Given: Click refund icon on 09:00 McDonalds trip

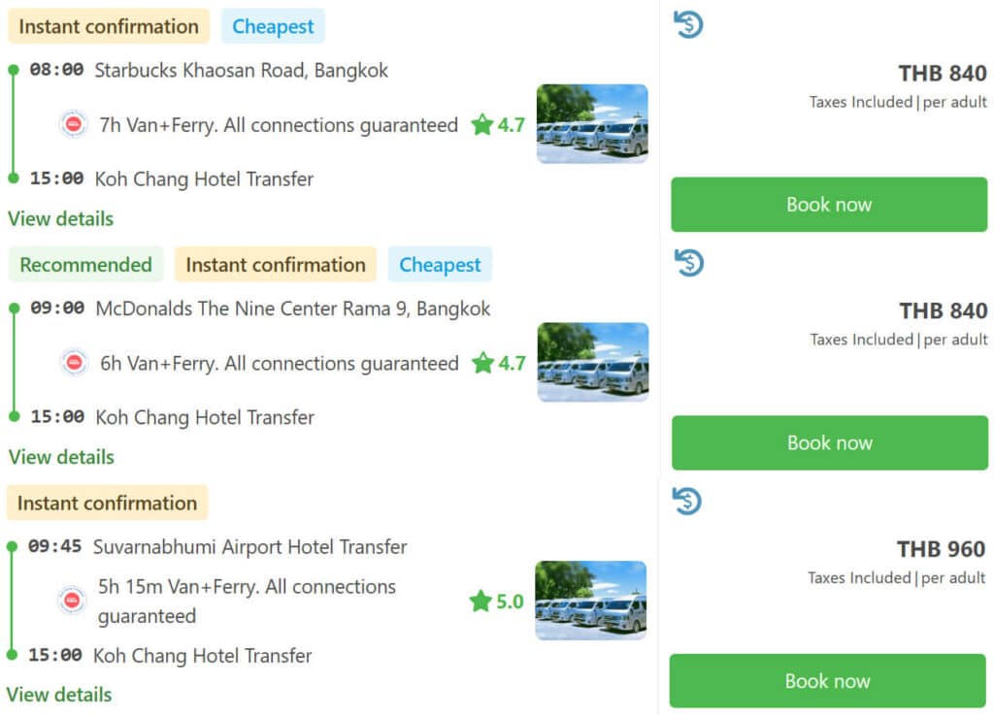Looking at the screenshot, I should [x=689, y=262].
